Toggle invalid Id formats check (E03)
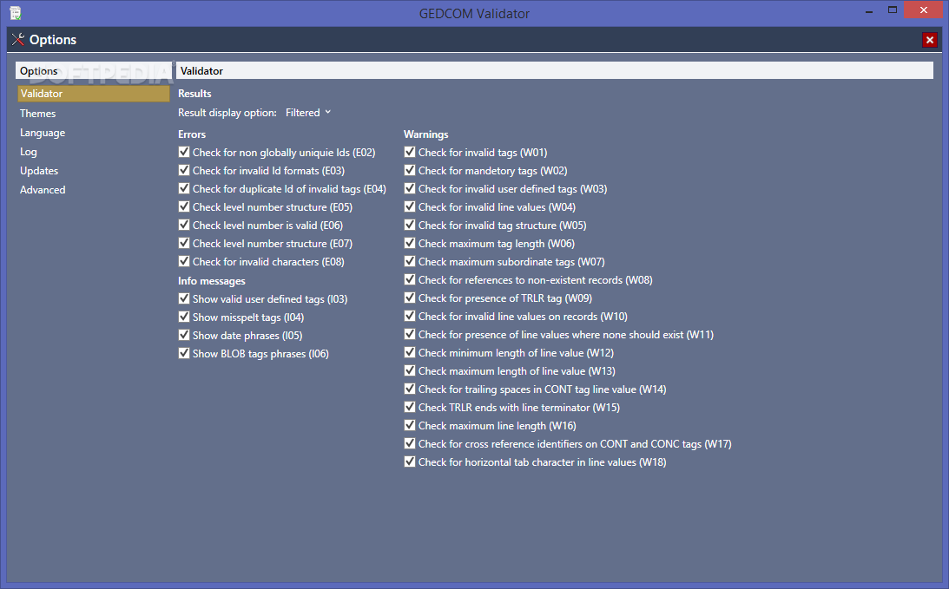The image size is (949, 589). click(184, 170)
